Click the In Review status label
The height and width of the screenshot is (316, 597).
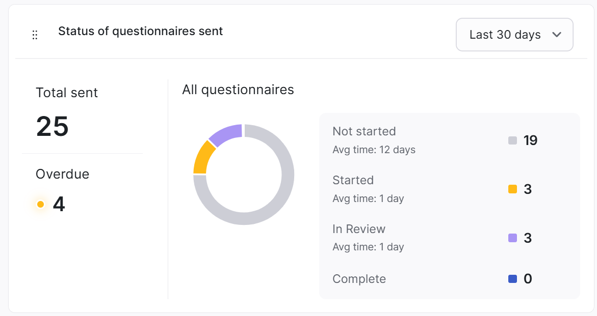tap(358, 229)
